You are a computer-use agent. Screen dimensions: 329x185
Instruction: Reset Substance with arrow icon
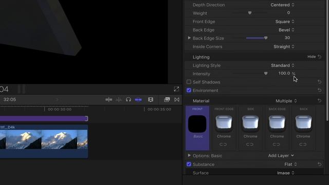click(319, 164)
